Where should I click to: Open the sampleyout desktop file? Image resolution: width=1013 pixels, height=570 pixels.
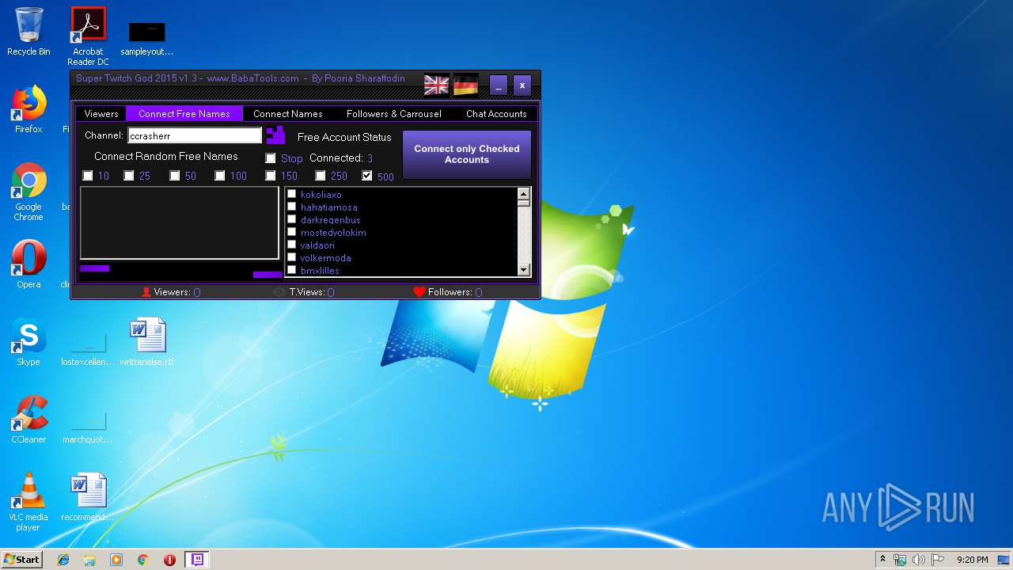(x=147, y=38)
